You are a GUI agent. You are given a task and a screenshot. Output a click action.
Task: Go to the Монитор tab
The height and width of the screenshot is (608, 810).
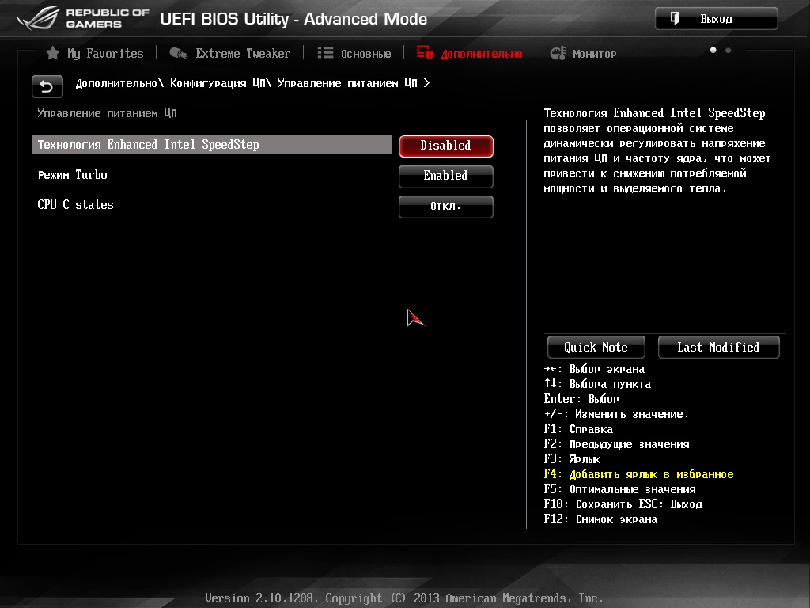click(x=583, y=53)
